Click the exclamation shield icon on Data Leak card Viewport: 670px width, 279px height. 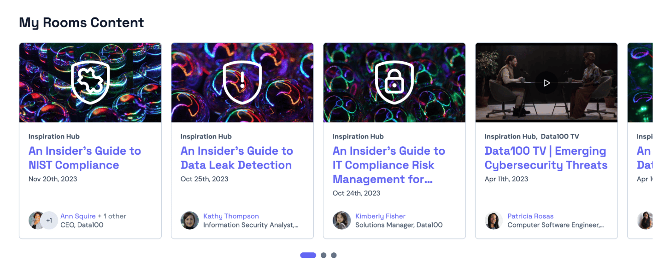[x=242, y=82]
